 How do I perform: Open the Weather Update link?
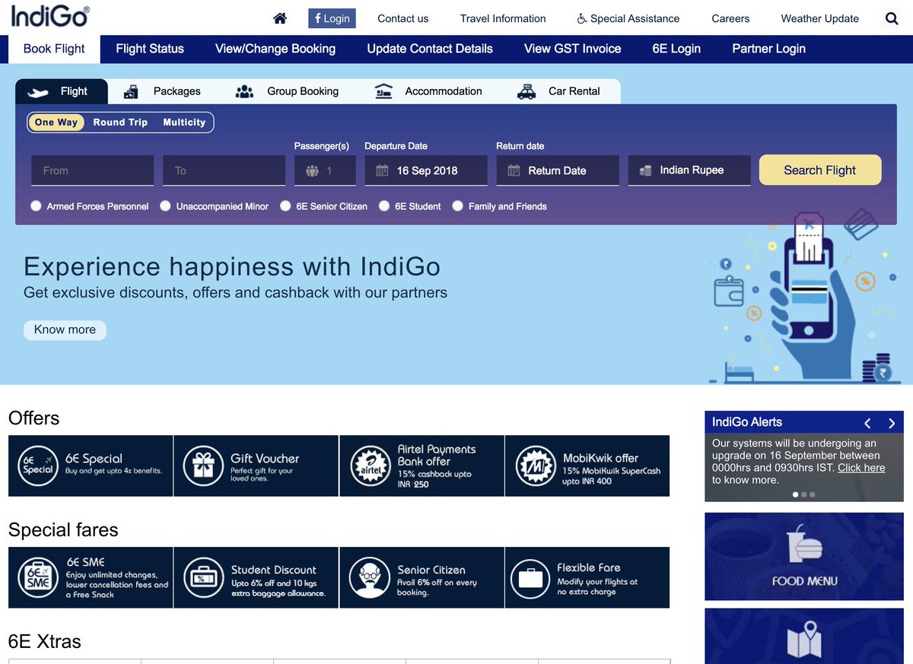820,18
